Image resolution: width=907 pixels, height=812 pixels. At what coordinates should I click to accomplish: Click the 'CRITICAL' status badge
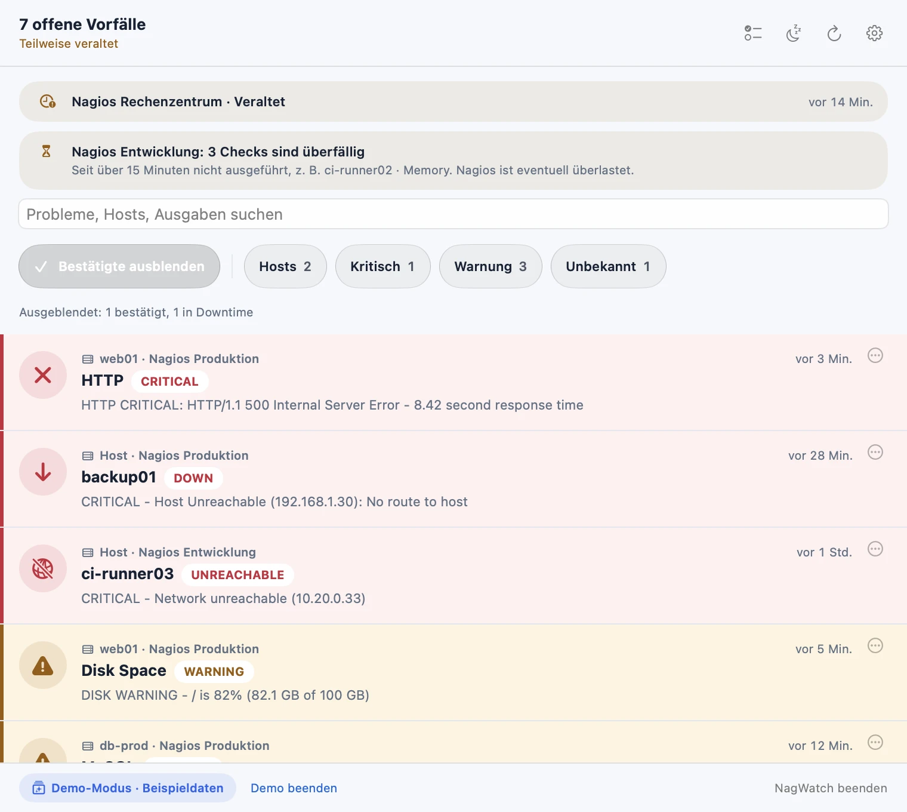click(169, 382)
